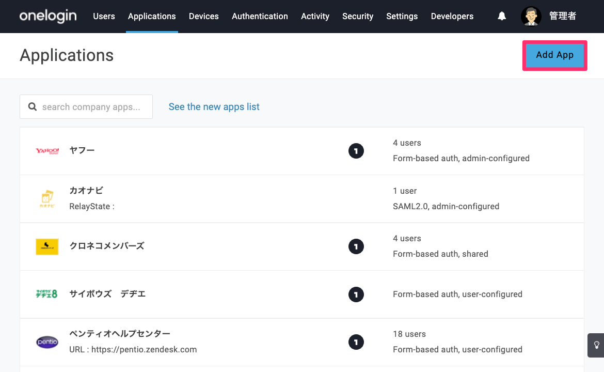Click the Add App button
The height and width of the screenshot is (372, 604).
(x=554, y=55)
